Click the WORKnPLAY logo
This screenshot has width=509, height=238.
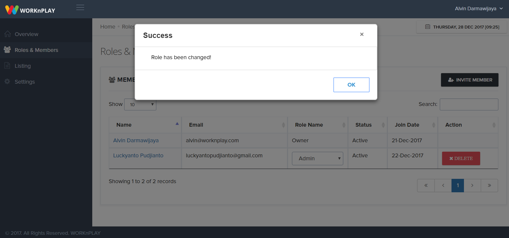point(30,10)
